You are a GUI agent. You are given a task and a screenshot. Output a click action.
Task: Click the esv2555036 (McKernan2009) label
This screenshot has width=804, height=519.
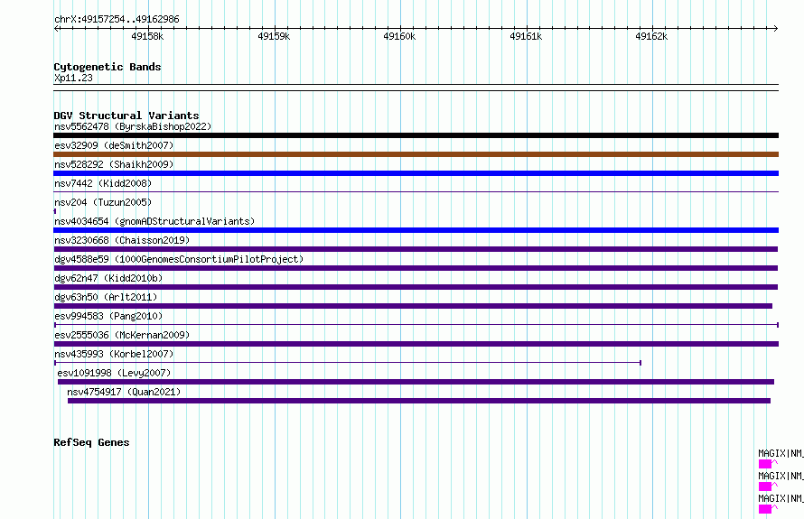pos(122,335)
